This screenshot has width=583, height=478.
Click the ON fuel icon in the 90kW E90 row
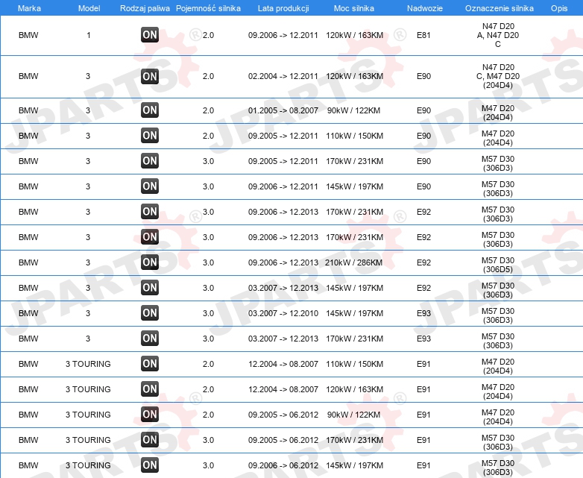[150, 110]
